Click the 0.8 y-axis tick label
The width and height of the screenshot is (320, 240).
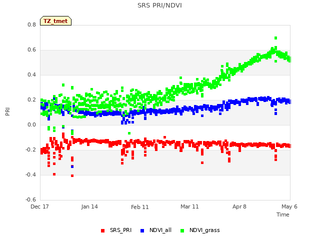point(31,24)
